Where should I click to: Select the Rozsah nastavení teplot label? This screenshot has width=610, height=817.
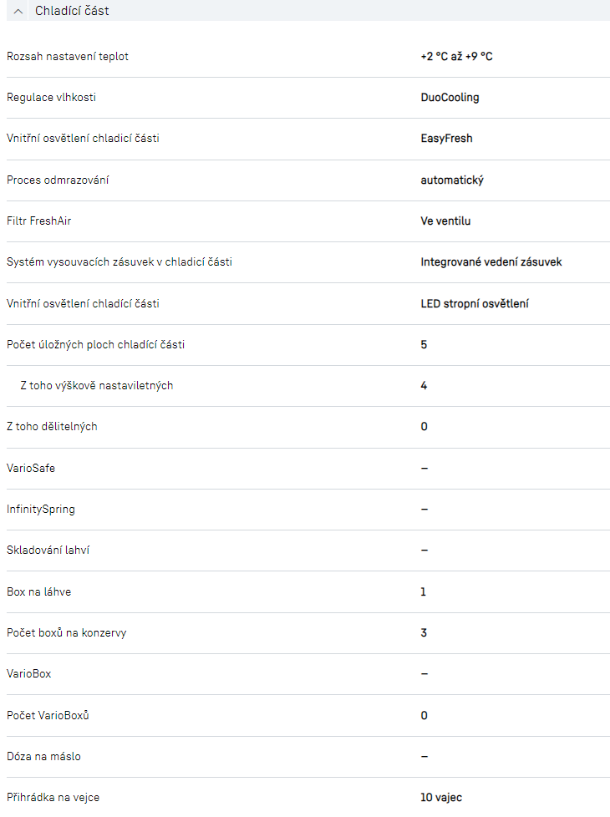68,57
